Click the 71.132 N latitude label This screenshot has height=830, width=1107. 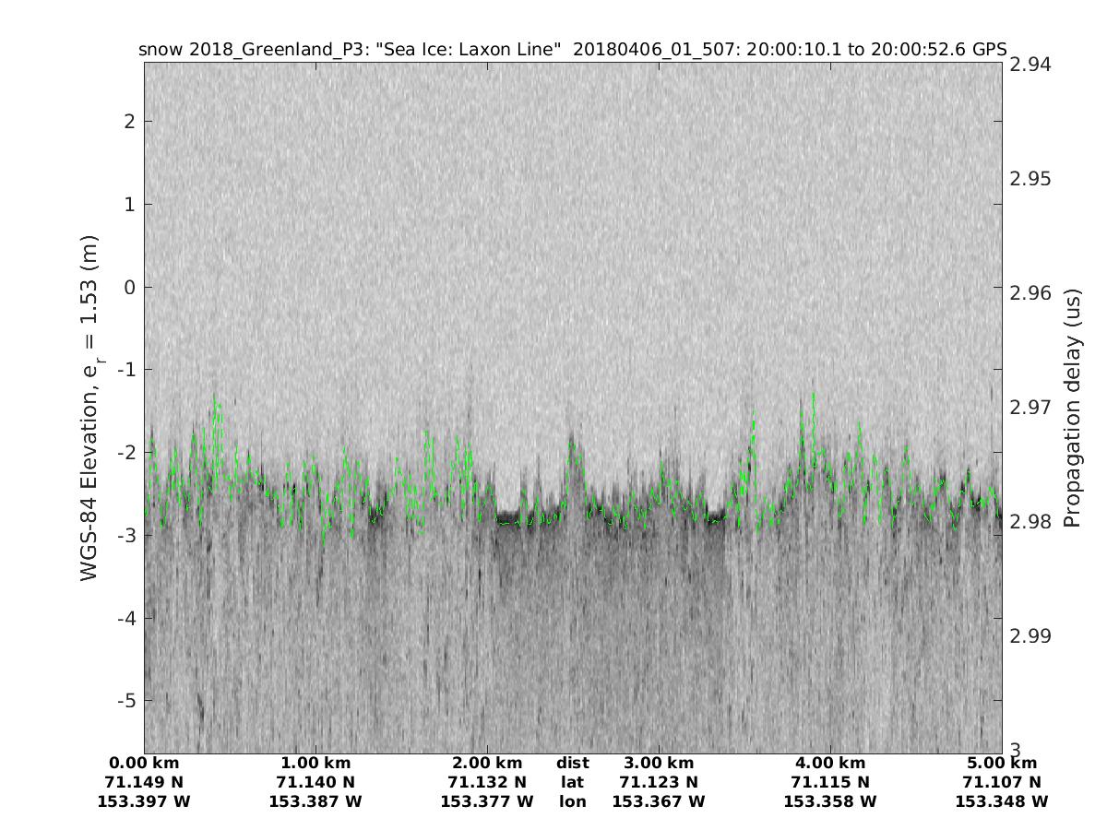pyautogui.click(x=487, y=783)
